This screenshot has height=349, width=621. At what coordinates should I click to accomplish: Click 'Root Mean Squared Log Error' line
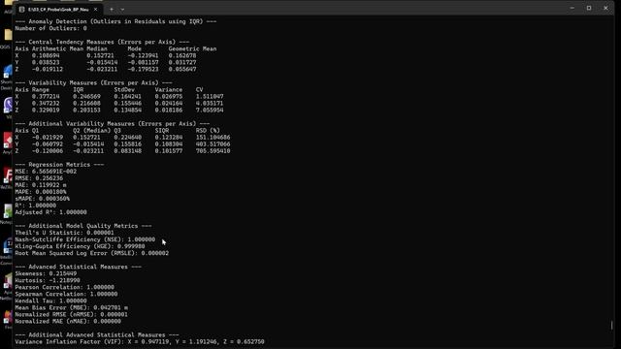(92, 253)
